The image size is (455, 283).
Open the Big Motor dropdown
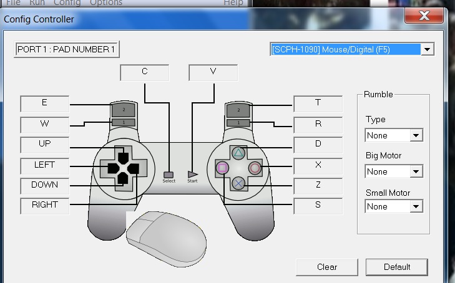point(416,171)
